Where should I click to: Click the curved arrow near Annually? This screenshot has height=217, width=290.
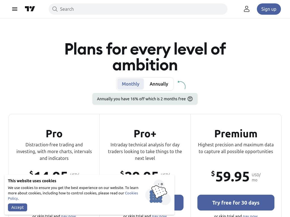click(x=182, y=85)
